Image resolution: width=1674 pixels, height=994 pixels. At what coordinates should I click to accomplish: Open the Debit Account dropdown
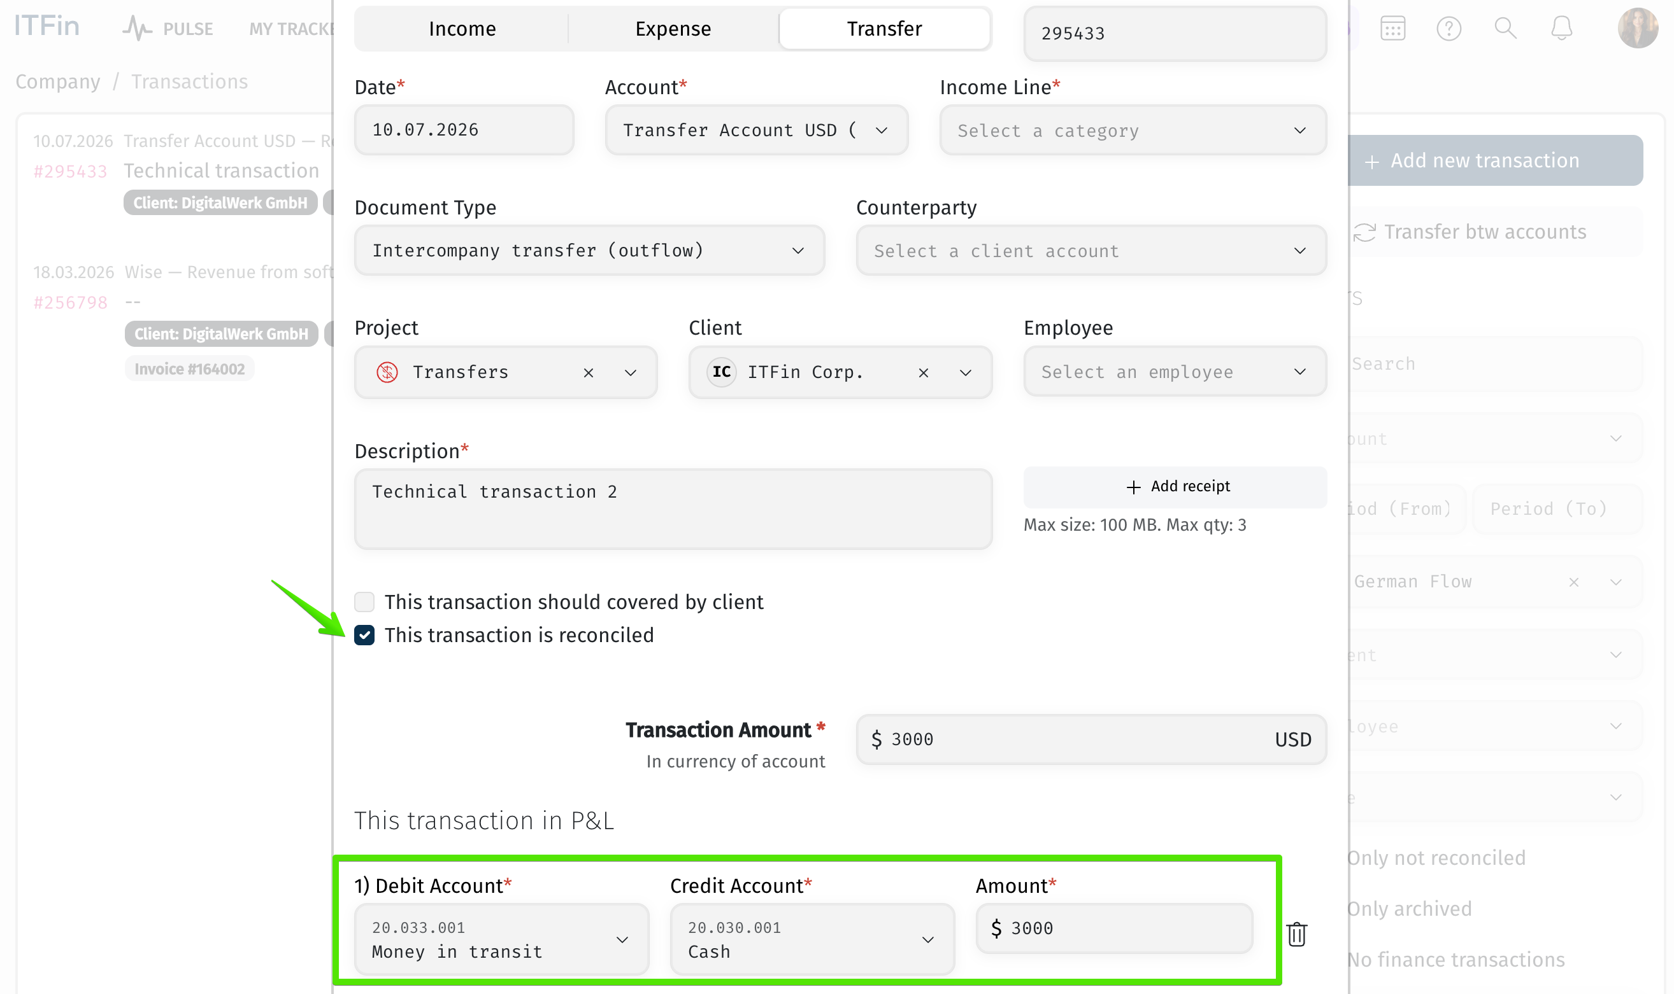coord(501,939)
